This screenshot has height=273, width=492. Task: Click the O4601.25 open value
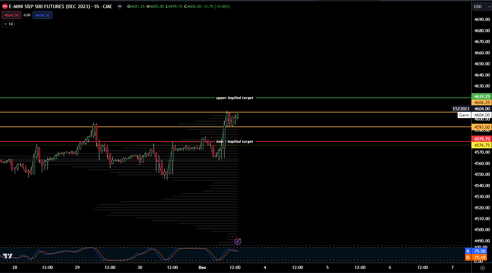(136, 6)
